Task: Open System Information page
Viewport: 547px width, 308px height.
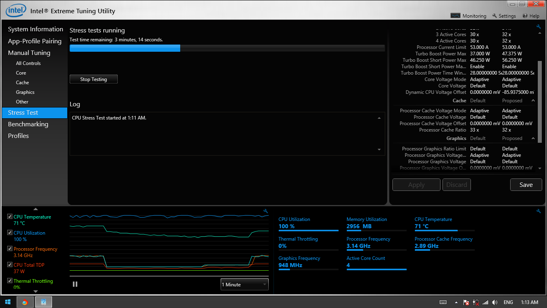Action: (x=36, y=29)
